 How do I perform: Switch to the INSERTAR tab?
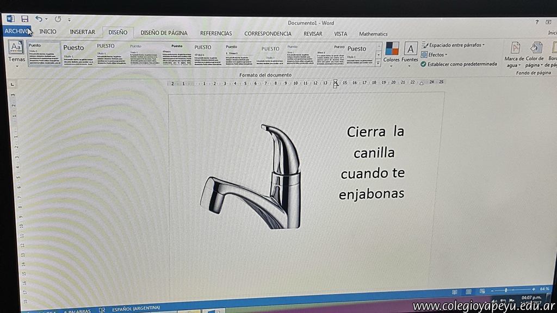coord(82,32)
